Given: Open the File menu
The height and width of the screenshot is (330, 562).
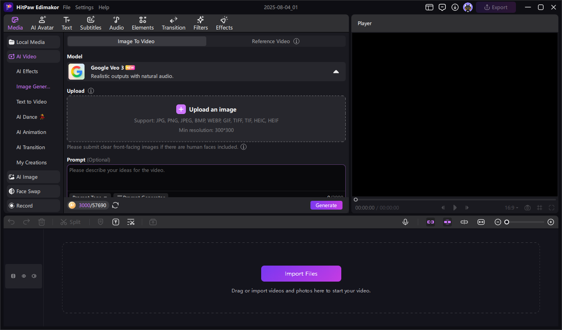Looking at the screenshot, I should pyautogui.click(x=66, y=7).
